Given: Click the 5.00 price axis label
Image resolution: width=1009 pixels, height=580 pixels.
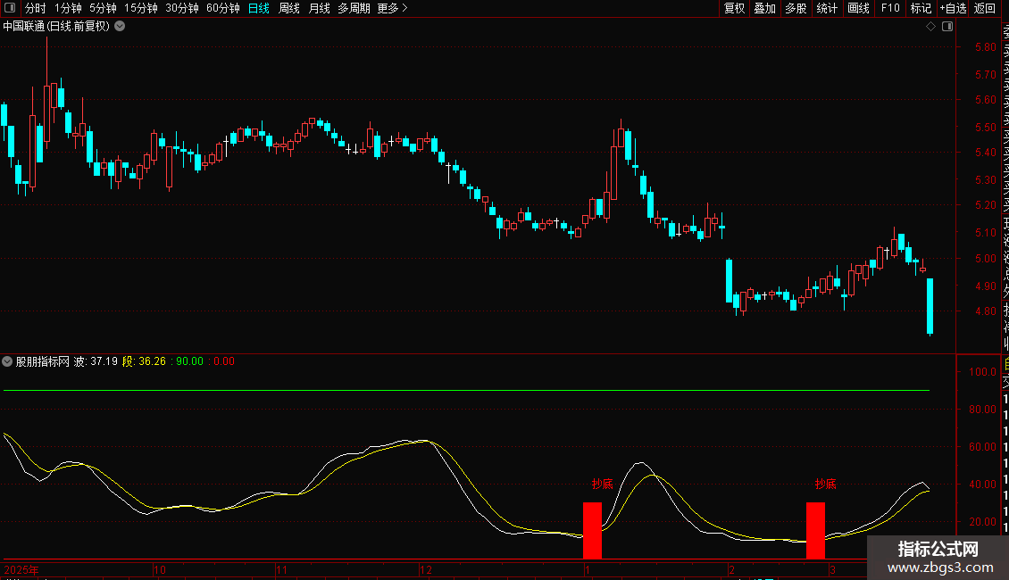Looking at the screenshot, I should tap(985, 259).
